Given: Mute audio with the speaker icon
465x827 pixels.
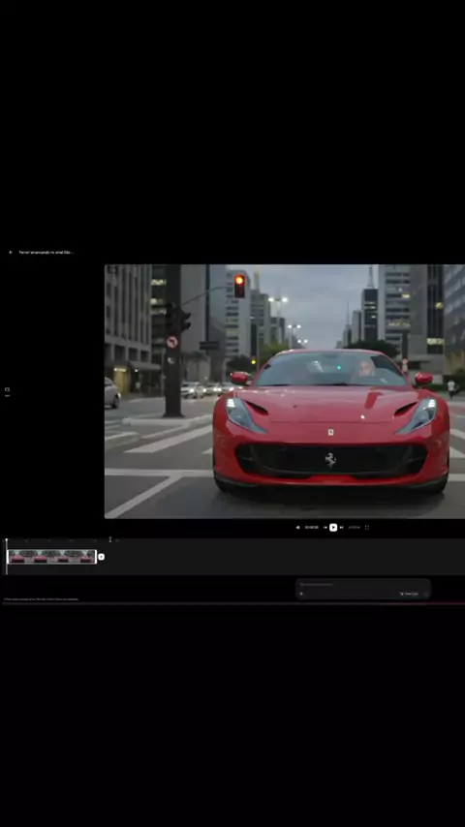Looking at the screenshot, I should 297,527.
